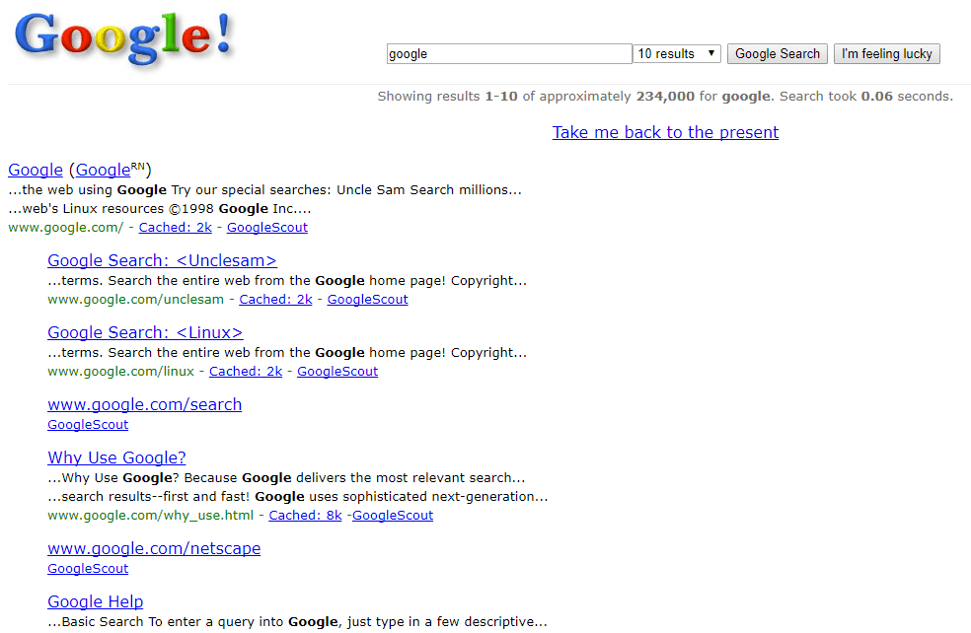Open the first Google result title

tap(36, 170)
